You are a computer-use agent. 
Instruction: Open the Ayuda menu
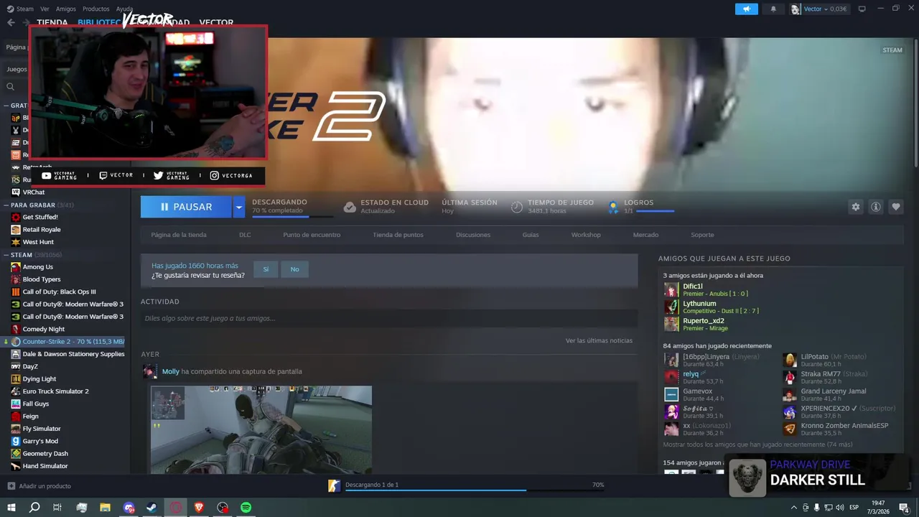pos(124,9)
